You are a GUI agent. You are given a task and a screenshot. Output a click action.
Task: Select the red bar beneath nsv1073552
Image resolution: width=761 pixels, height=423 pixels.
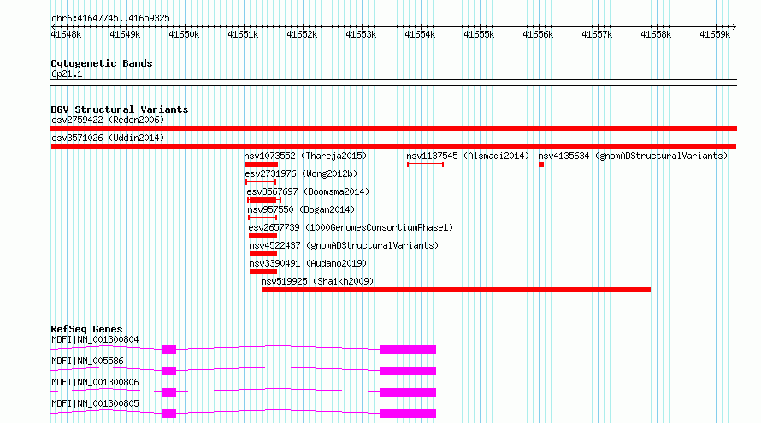coord(261,164)
